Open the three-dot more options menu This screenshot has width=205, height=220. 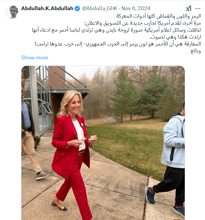click(198, 9)
